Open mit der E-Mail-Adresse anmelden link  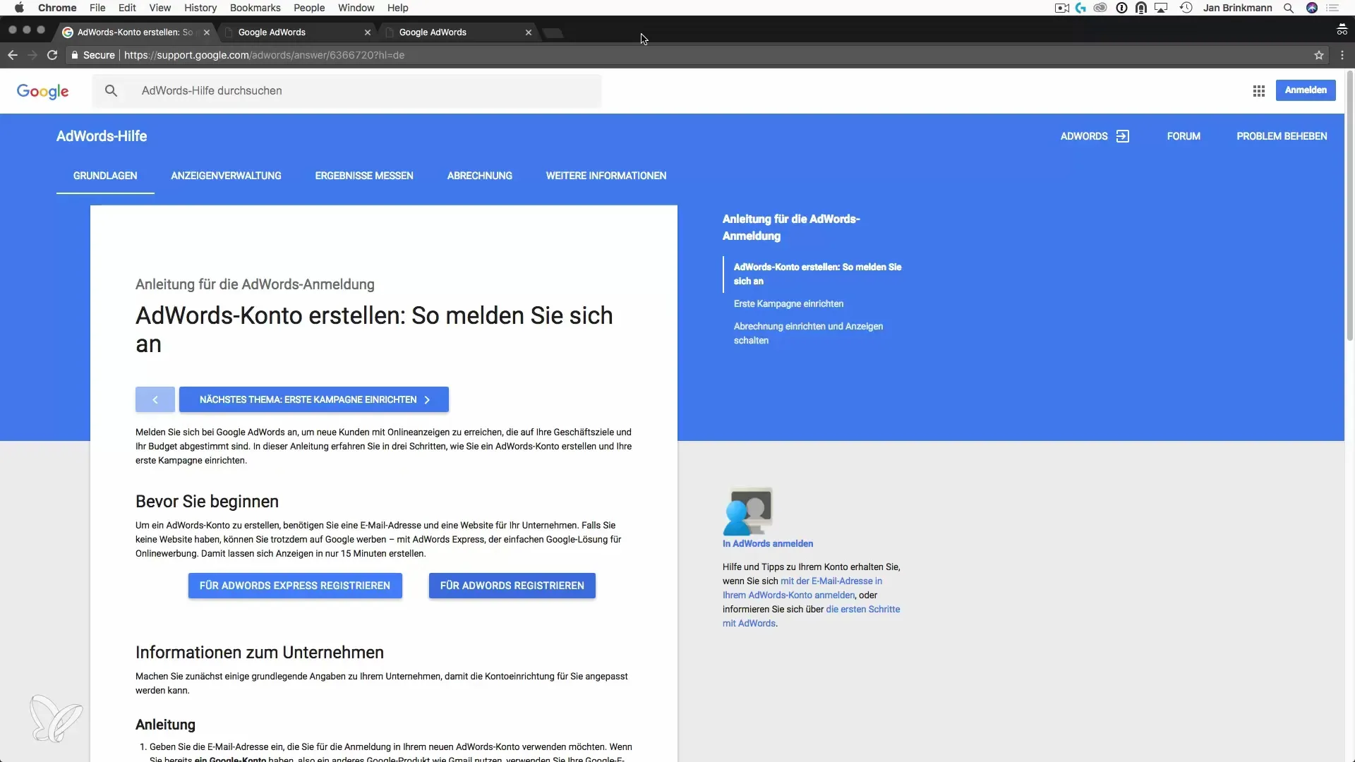[802, 588]
